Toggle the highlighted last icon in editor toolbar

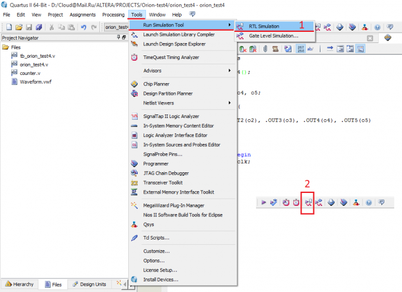[361, 48]
